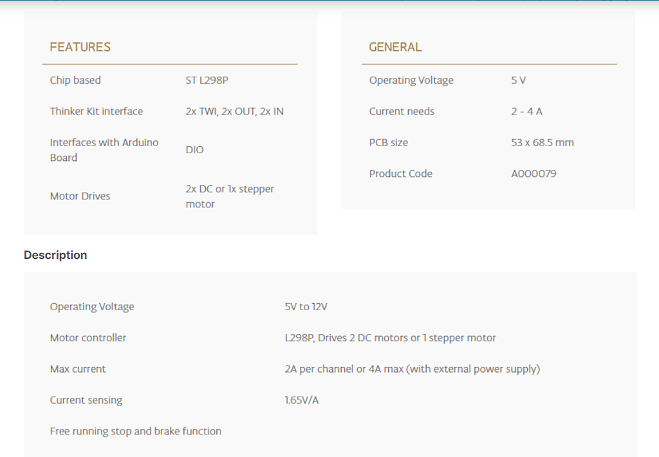Click the Motor controller label

(x=88, y=338)
